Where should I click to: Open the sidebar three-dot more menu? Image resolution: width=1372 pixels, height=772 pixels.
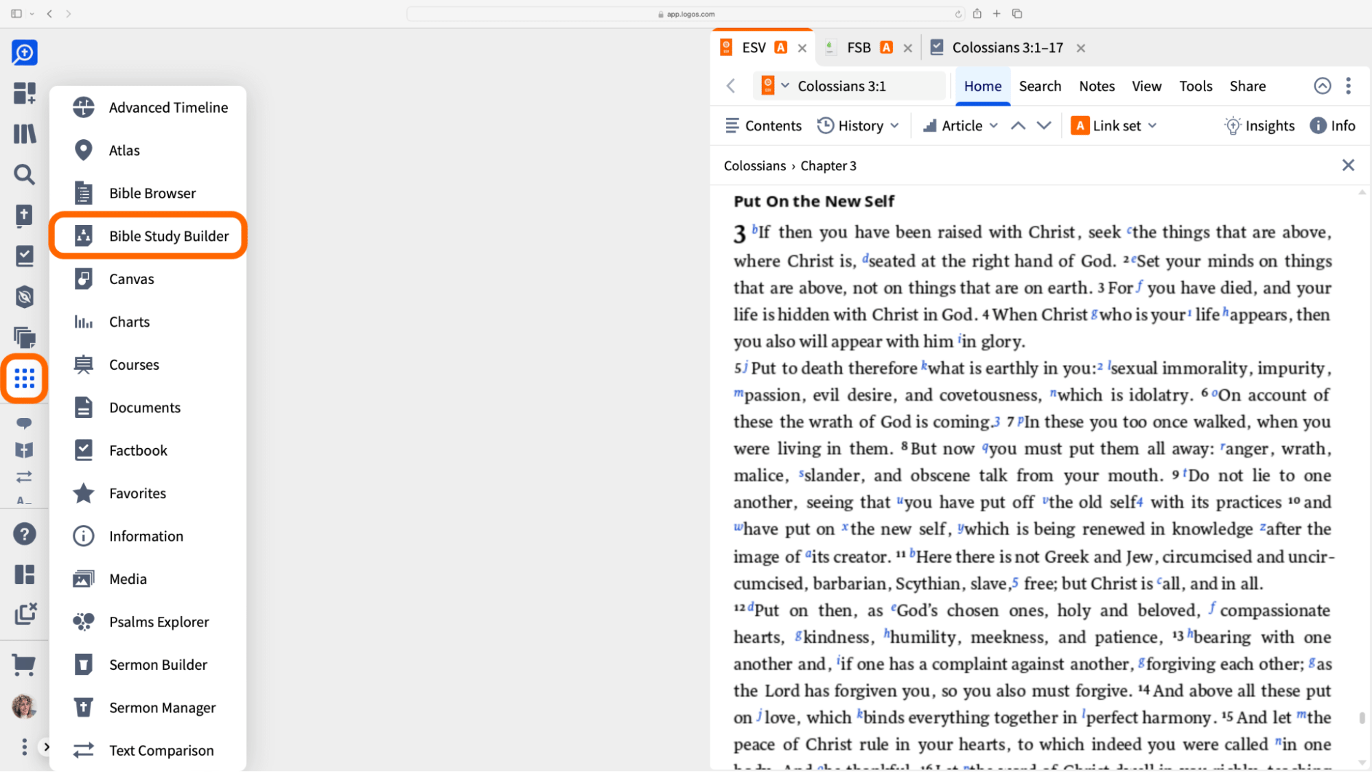tap(24, 747)
